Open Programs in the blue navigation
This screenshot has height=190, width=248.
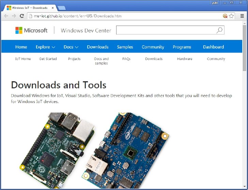point(182,47)
